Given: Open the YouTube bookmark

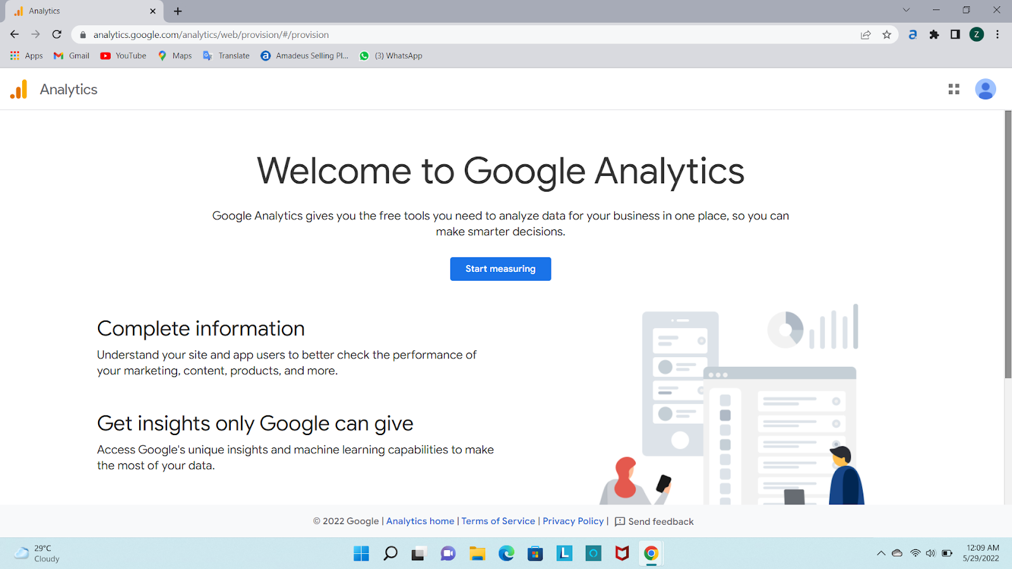Looking at the screenshot, I should (x=123, y=56).
